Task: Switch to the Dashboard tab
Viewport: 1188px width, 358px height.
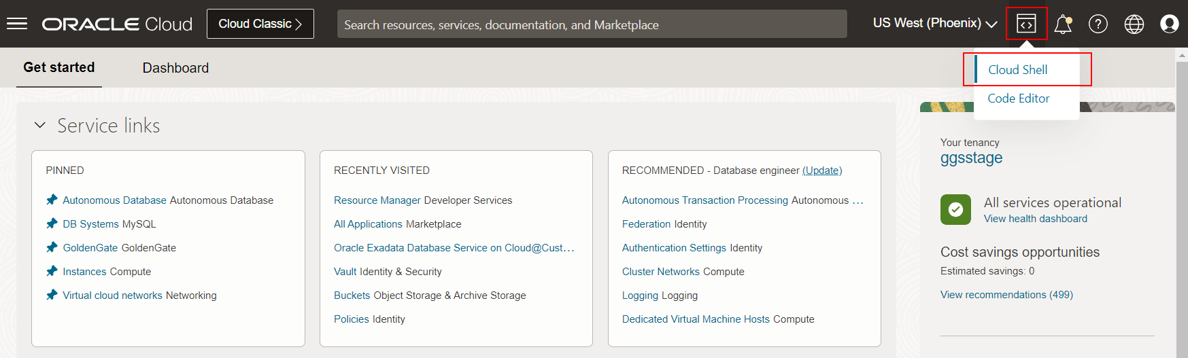Action: point(175,68)
